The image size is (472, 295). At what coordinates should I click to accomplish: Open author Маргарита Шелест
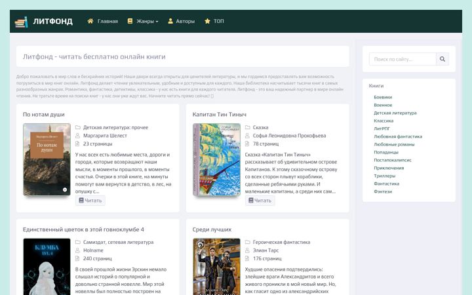point(105,136)
